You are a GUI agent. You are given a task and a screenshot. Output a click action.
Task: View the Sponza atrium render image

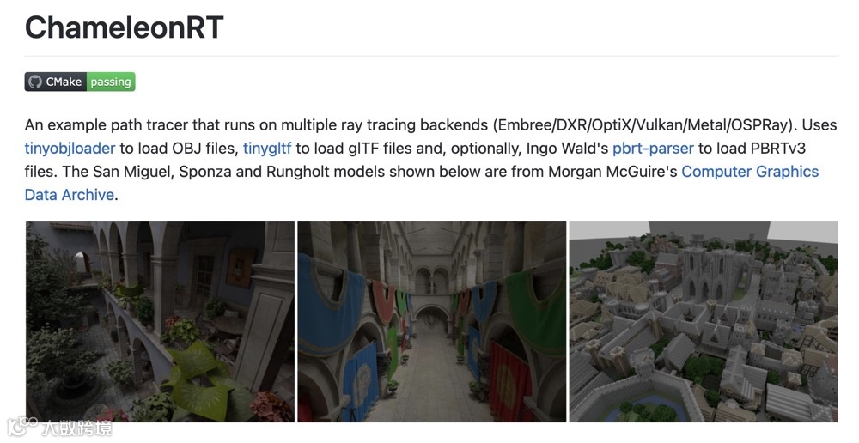tap(432, 322)
